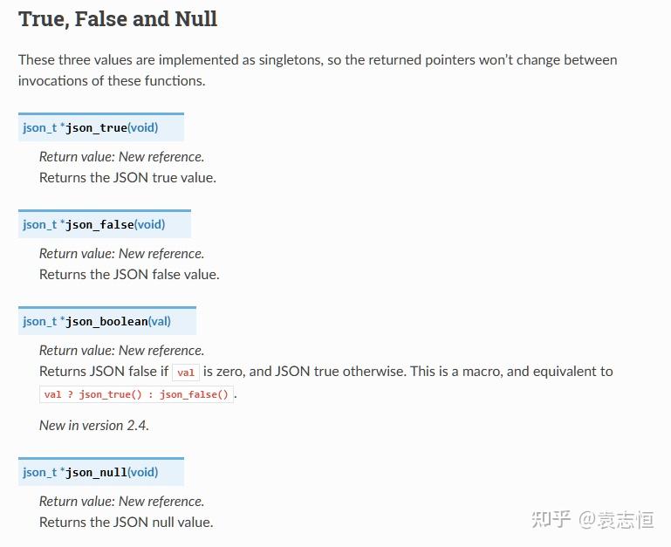Click "Return value: New reference." under json_true

pos(121,157)
